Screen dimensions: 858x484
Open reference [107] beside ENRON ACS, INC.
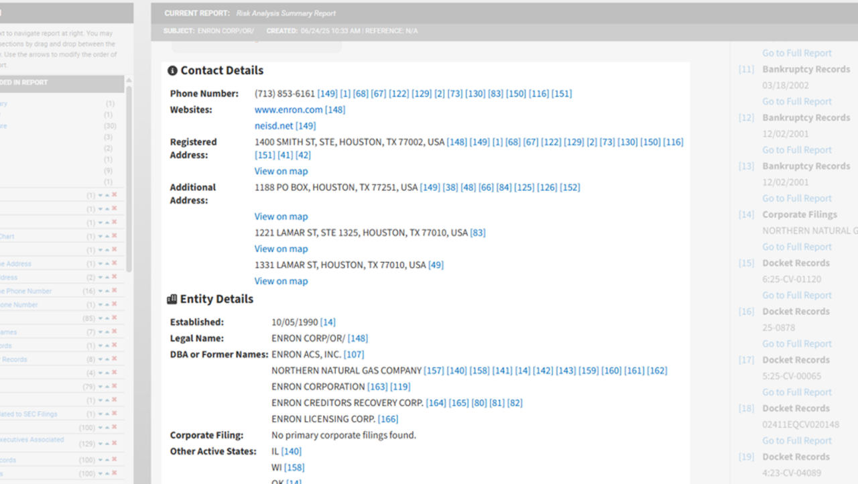point(353,355)
